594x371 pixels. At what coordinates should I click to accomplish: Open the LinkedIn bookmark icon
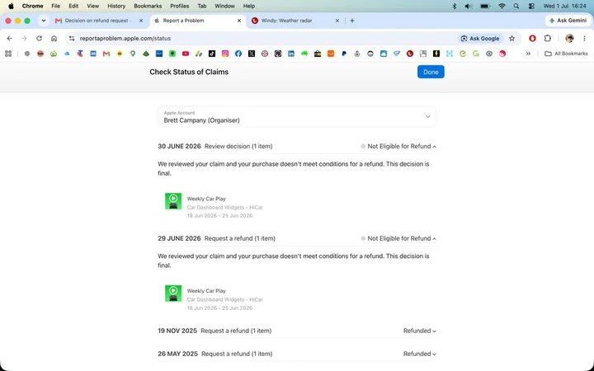(x=291, y=54)
